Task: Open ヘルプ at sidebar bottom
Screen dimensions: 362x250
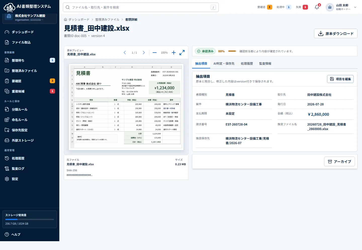Action: 30,234
